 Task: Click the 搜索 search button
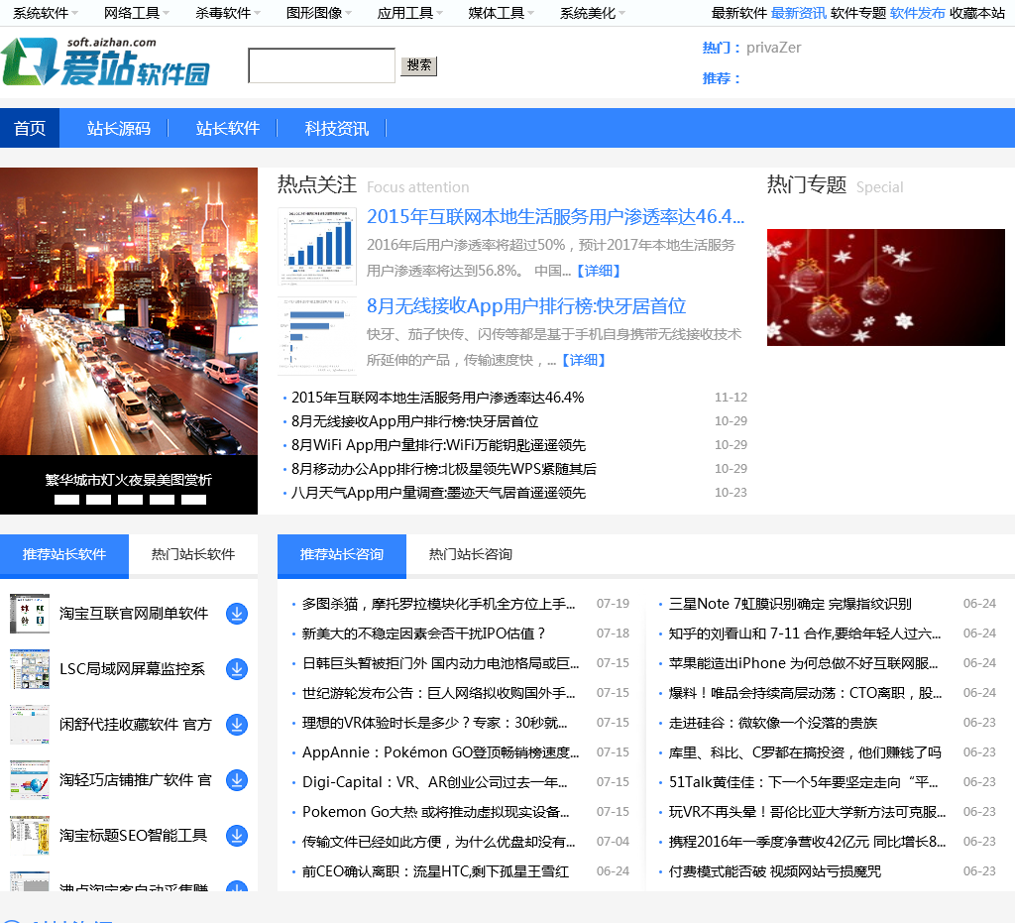(419, 65)
